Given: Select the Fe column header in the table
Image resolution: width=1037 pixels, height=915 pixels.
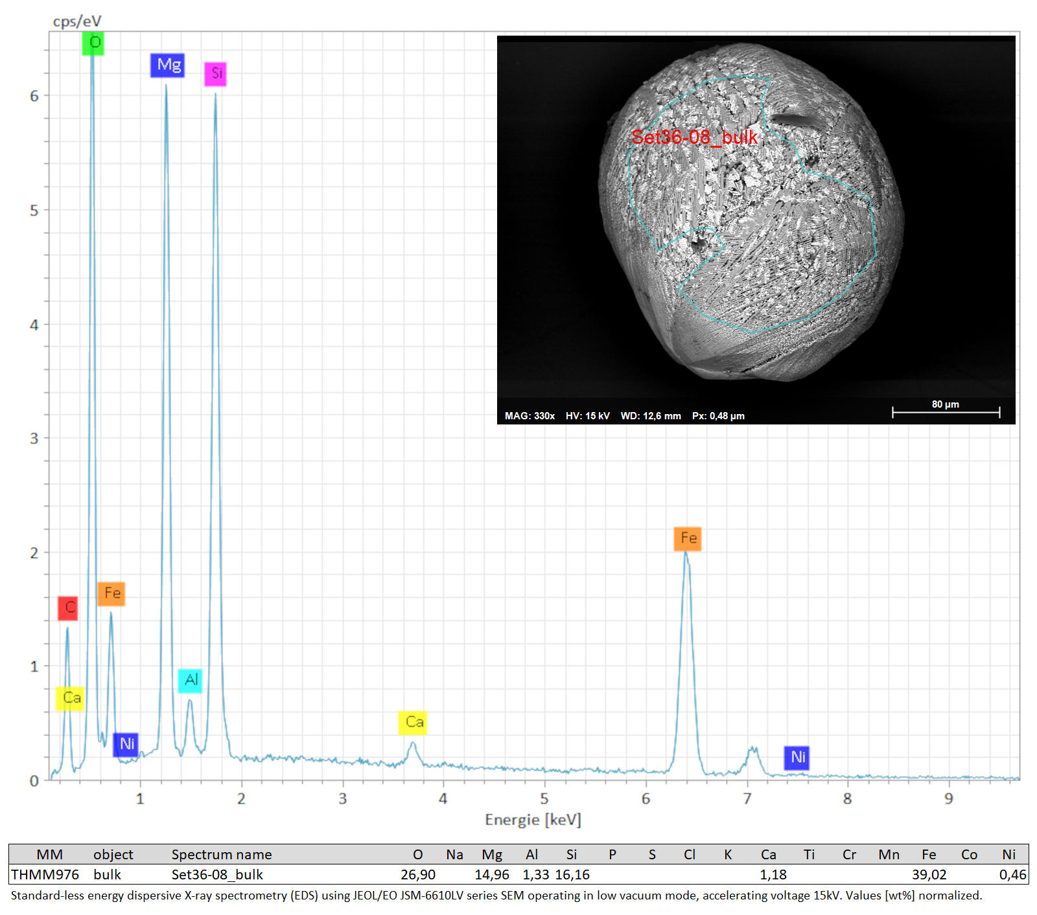Looking at the screenshot, I should [x=929, y=855].
